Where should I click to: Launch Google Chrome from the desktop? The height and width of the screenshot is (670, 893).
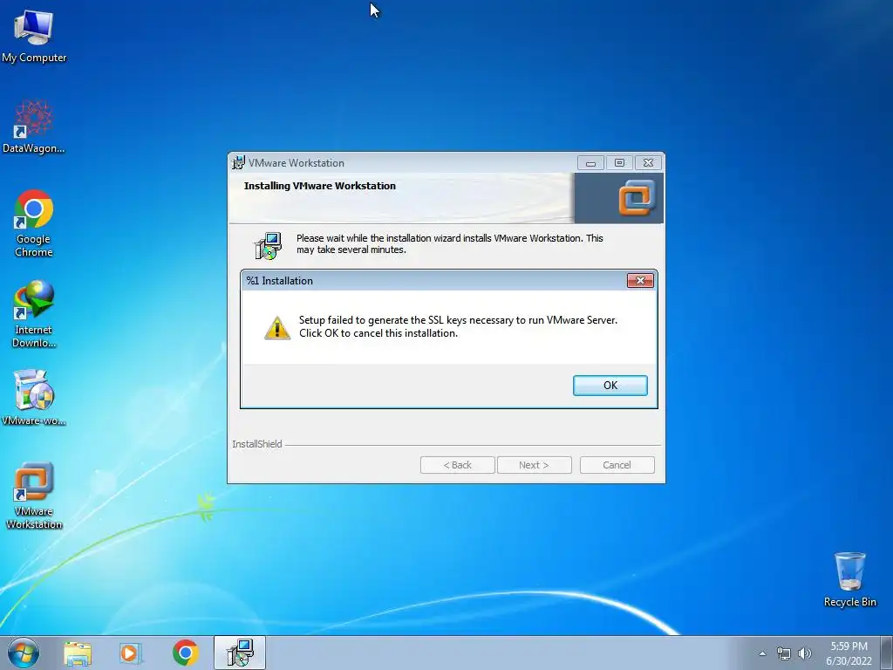pyautogui.click(x=34, y=222)
